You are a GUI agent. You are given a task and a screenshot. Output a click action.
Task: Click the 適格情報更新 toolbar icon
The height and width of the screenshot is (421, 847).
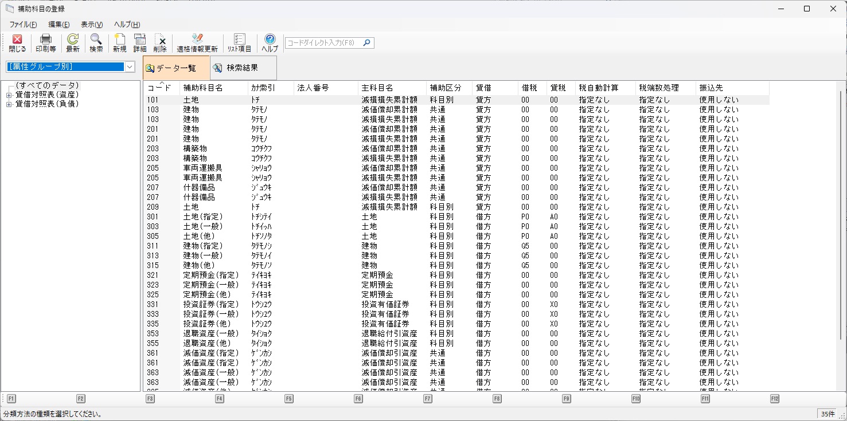pyautogui.click(x=197, y=43)
